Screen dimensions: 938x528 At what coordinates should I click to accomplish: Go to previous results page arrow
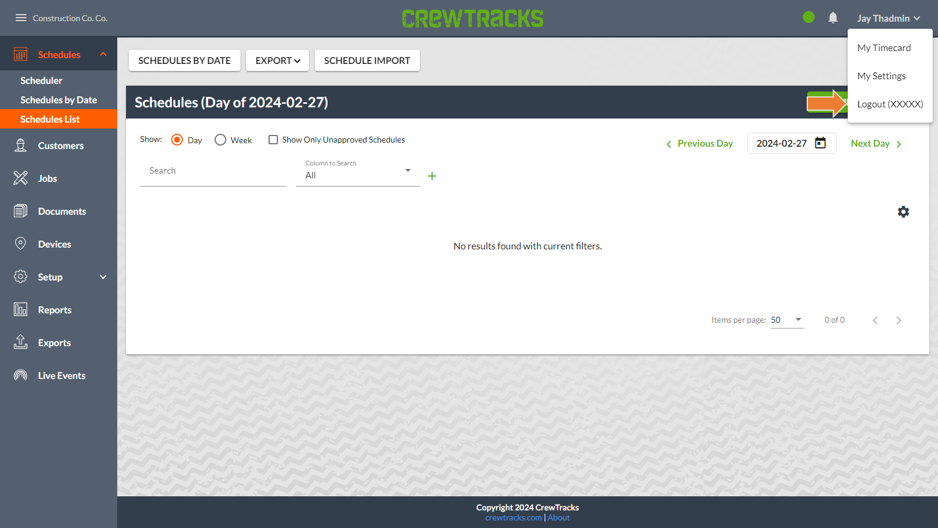point(875,320)
